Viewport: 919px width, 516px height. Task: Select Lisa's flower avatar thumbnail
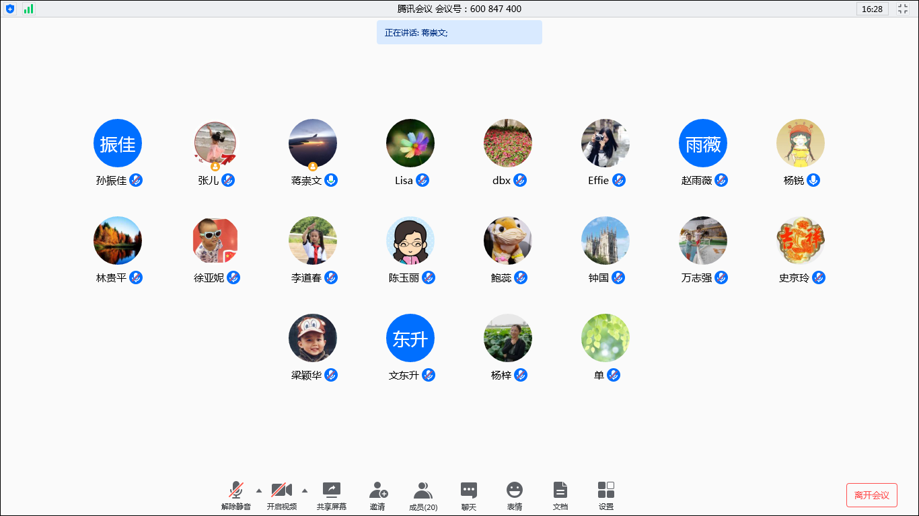[x=410, y=143]
